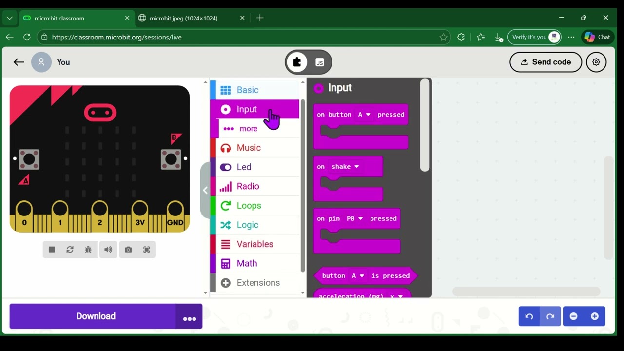This screenshot has height=351, width=624.
Task: Add page to favorites star icon
Action: click(x=443, y=37)
